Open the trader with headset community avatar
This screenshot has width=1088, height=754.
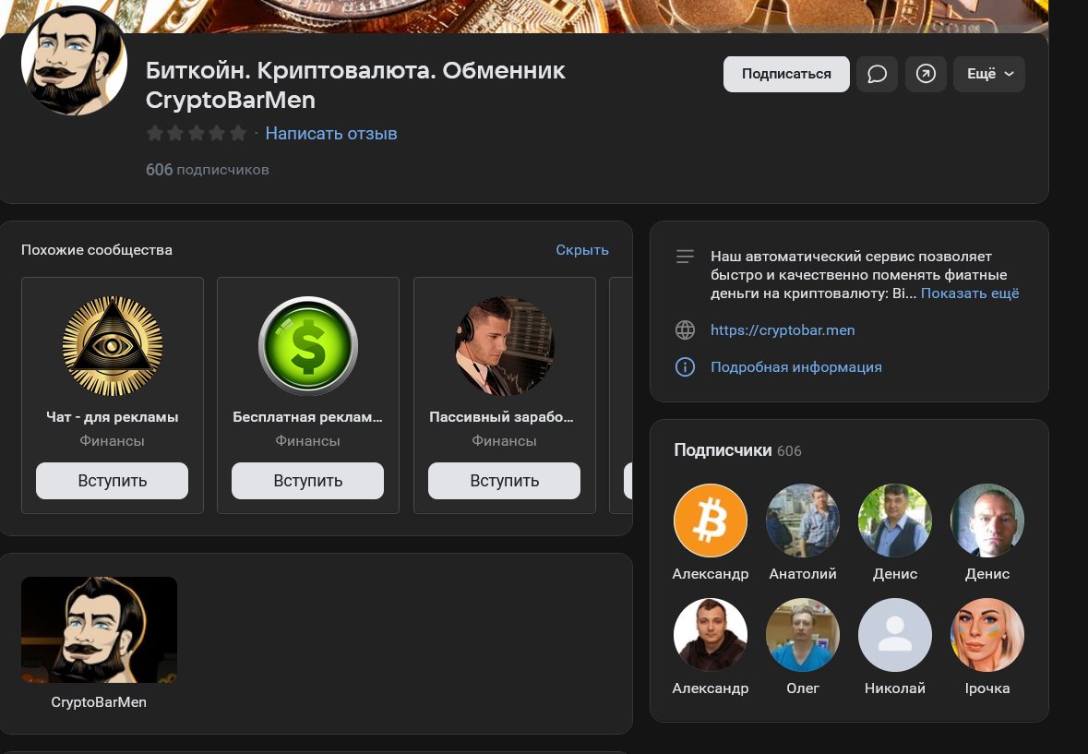click(505, 346)
